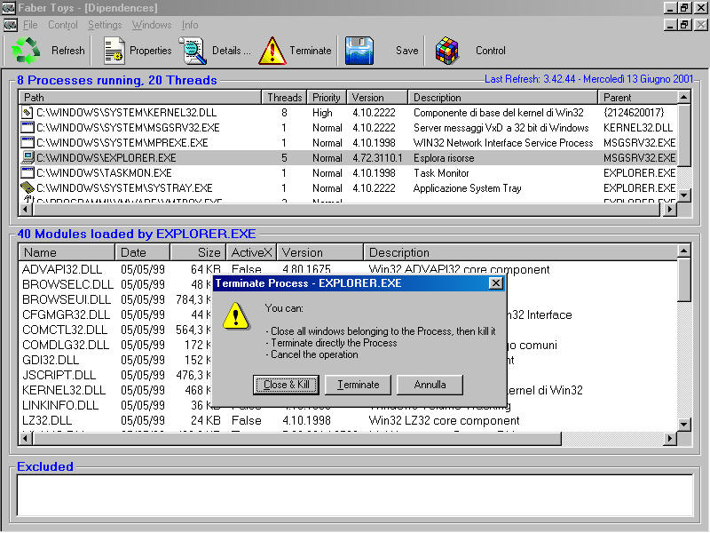Image resolution: width=710 pixels, height=533 pixels.
Task: Open the Settings menu
Action: (105, 25)
